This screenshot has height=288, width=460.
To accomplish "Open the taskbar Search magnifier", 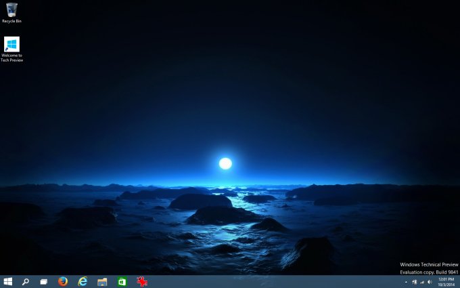I will coord(26,282).
